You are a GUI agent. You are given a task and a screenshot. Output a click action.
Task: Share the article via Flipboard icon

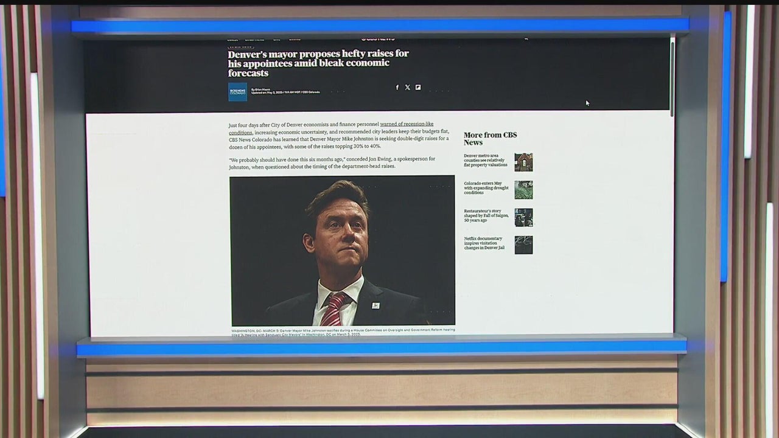coord(418,88)
